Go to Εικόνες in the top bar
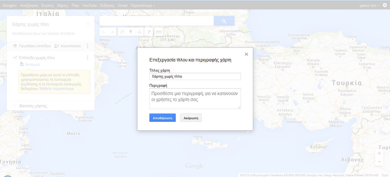This screenshot has width=390, height=177. (47, 5)
